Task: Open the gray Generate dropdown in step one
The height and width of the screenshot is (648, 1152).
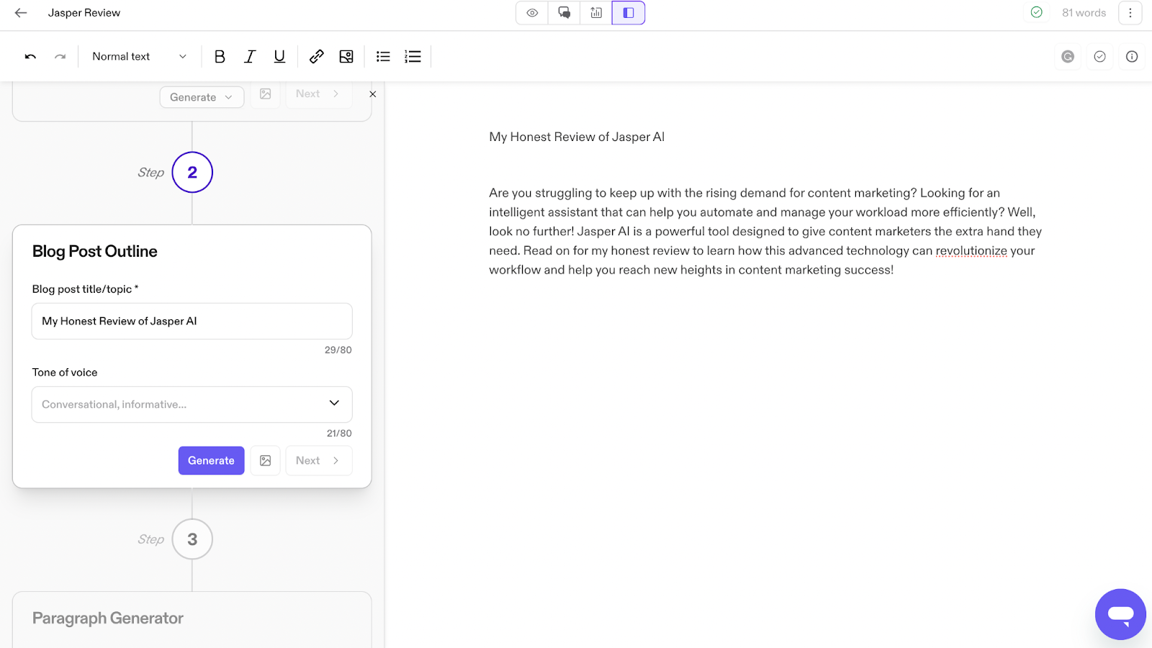Action: [202, 97]
